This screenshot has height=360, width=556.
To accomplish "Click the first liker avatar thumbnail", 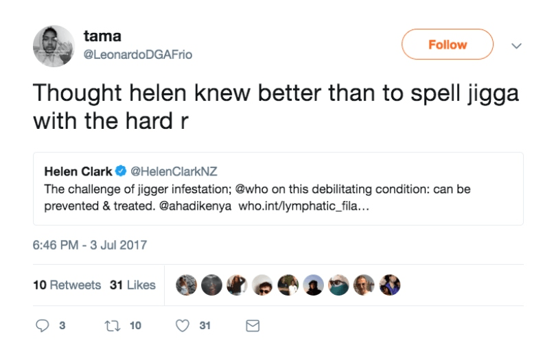I will coord(187,285).
